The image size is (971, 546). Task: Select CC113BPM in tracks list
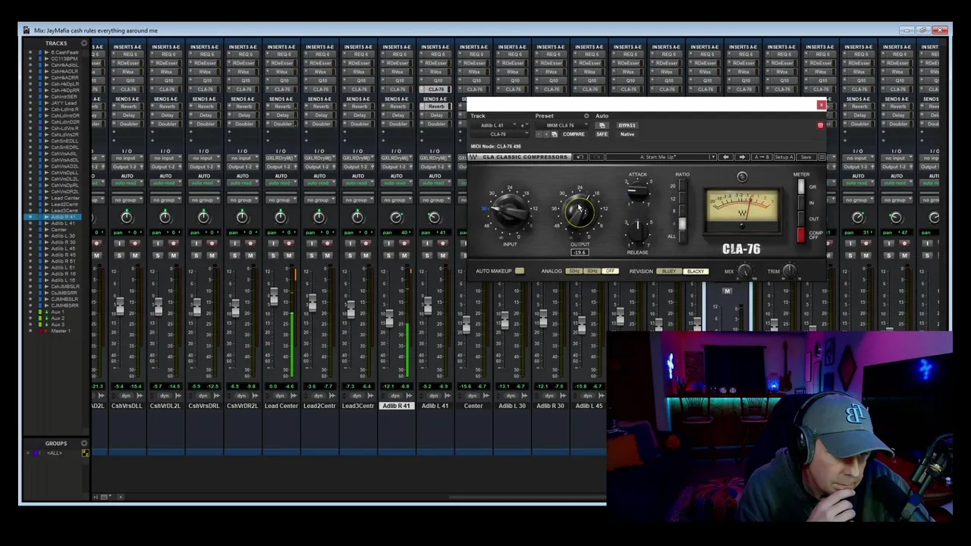(65, 58)
